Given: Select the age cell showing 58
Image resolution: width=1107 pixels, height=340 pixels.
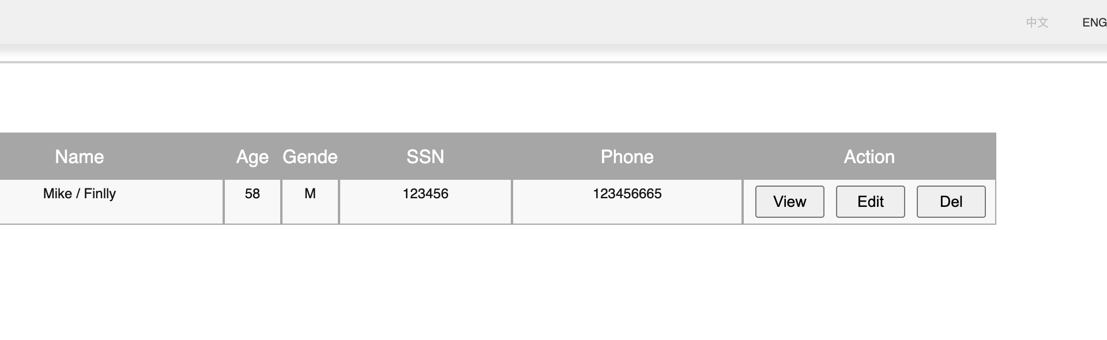Looking at the screenshot, I should click(253, 201).
